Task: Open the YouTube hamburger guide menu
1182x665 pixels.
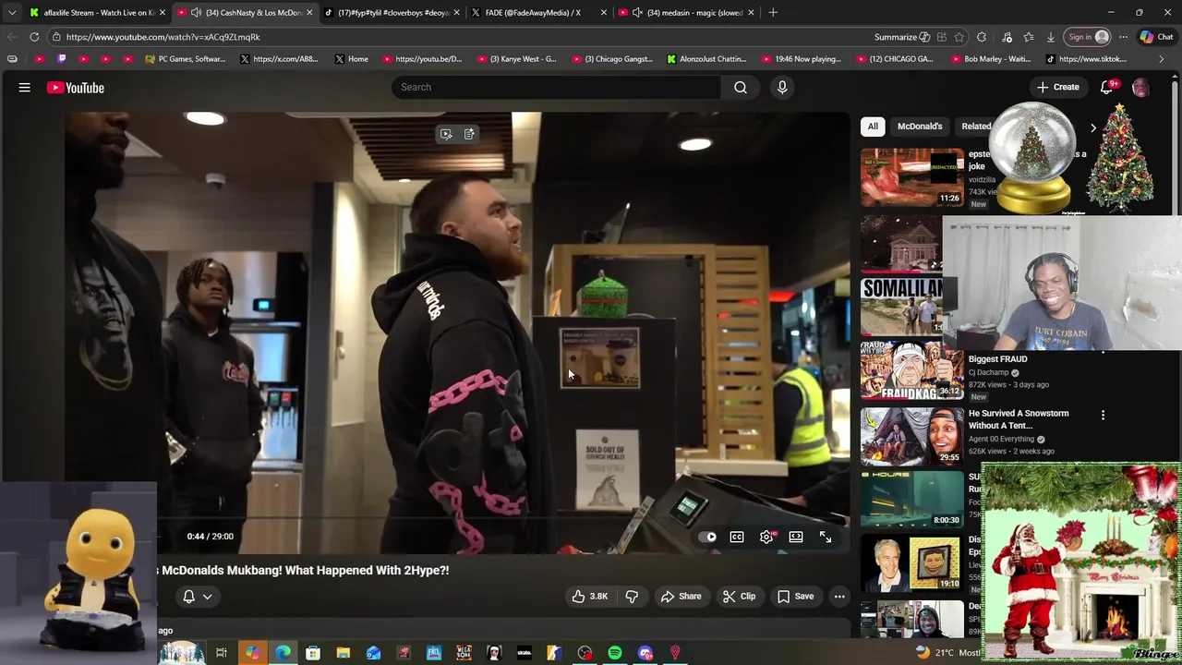Action: [25, 88]
